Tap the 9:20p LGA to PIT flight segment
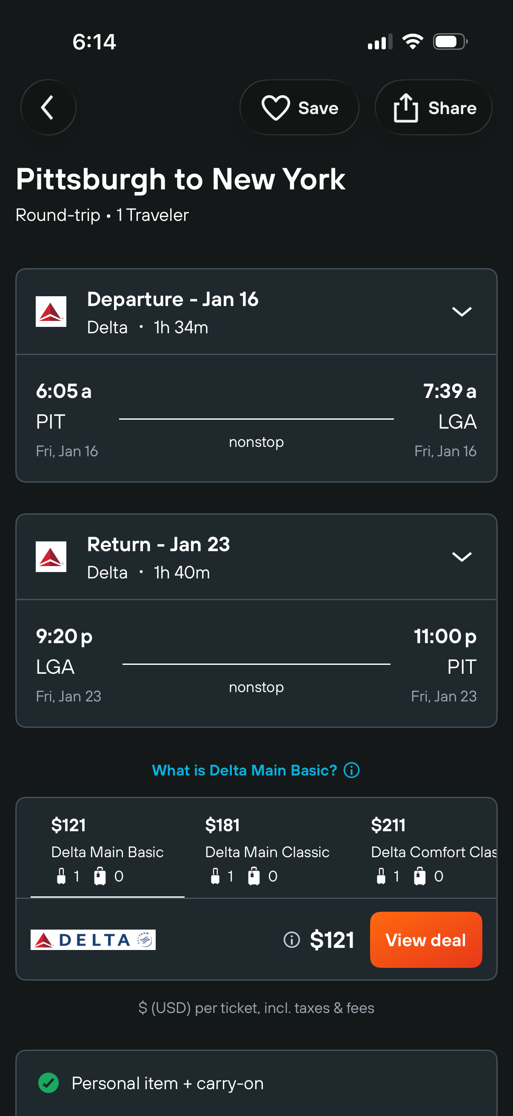The height and width of the screenshot is (1116, 513). (x=256, y=664)
